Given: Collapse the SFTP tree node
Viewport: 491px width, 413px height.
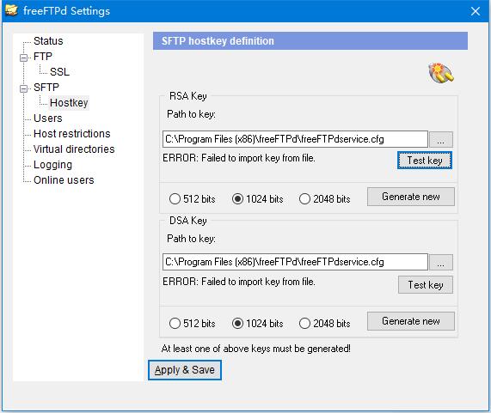Looking at the screenshot, I should click(23, 88).
